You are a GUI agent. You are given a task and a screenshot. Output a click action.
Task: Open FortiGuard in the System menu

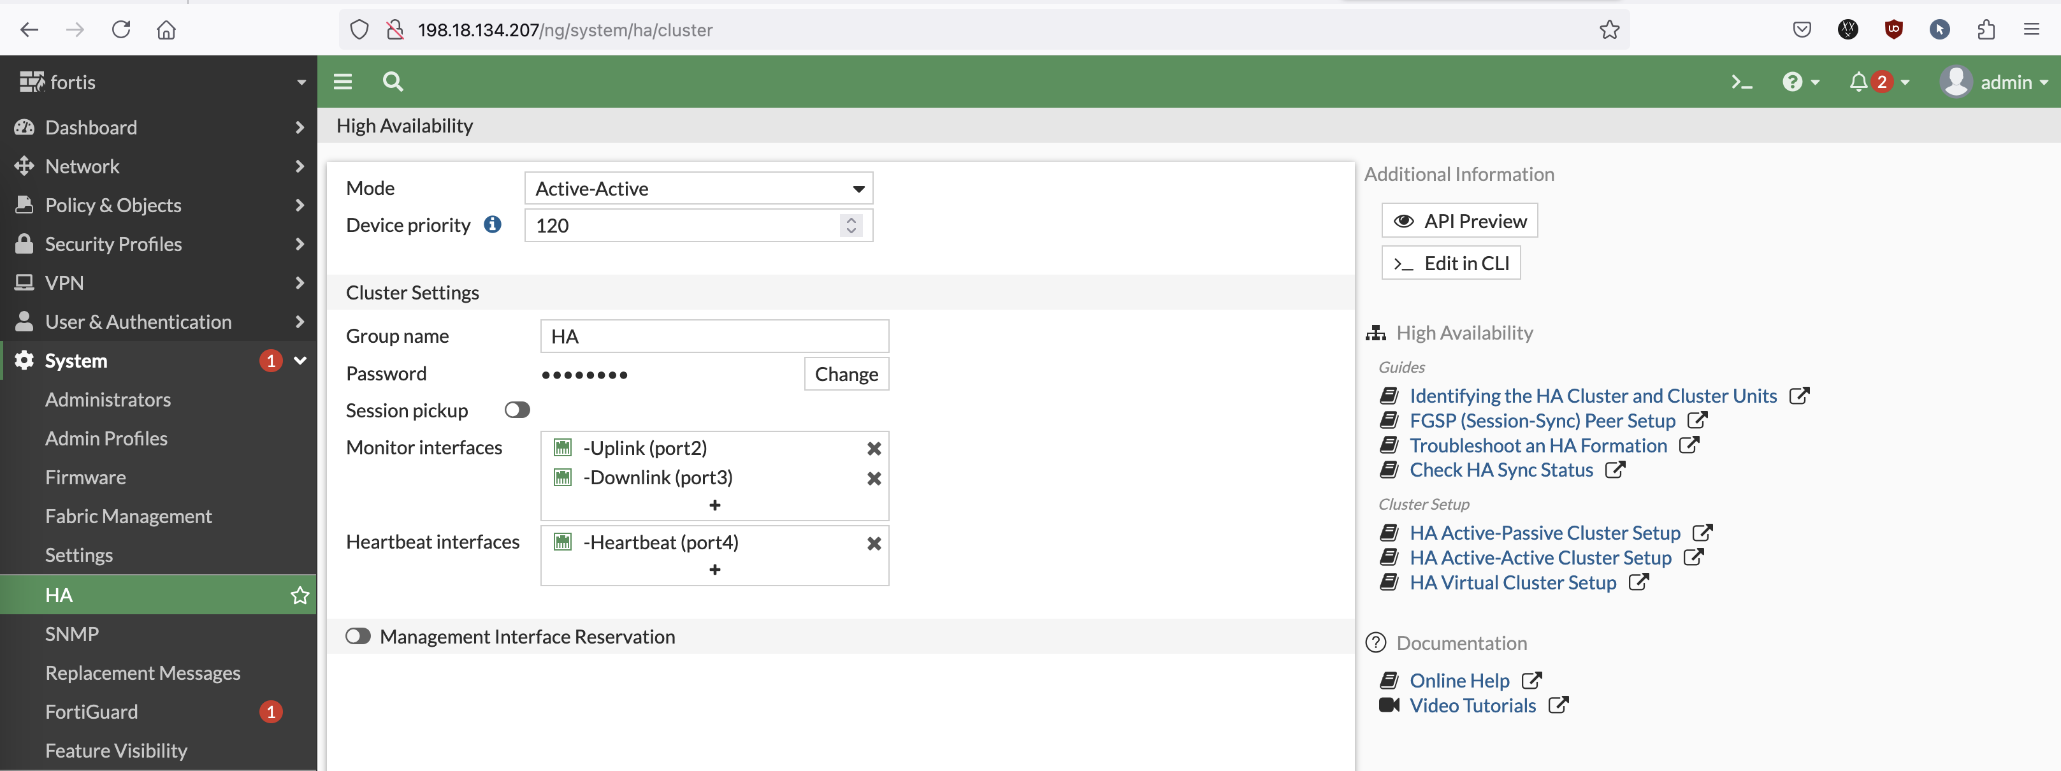(x=91, y=712)
